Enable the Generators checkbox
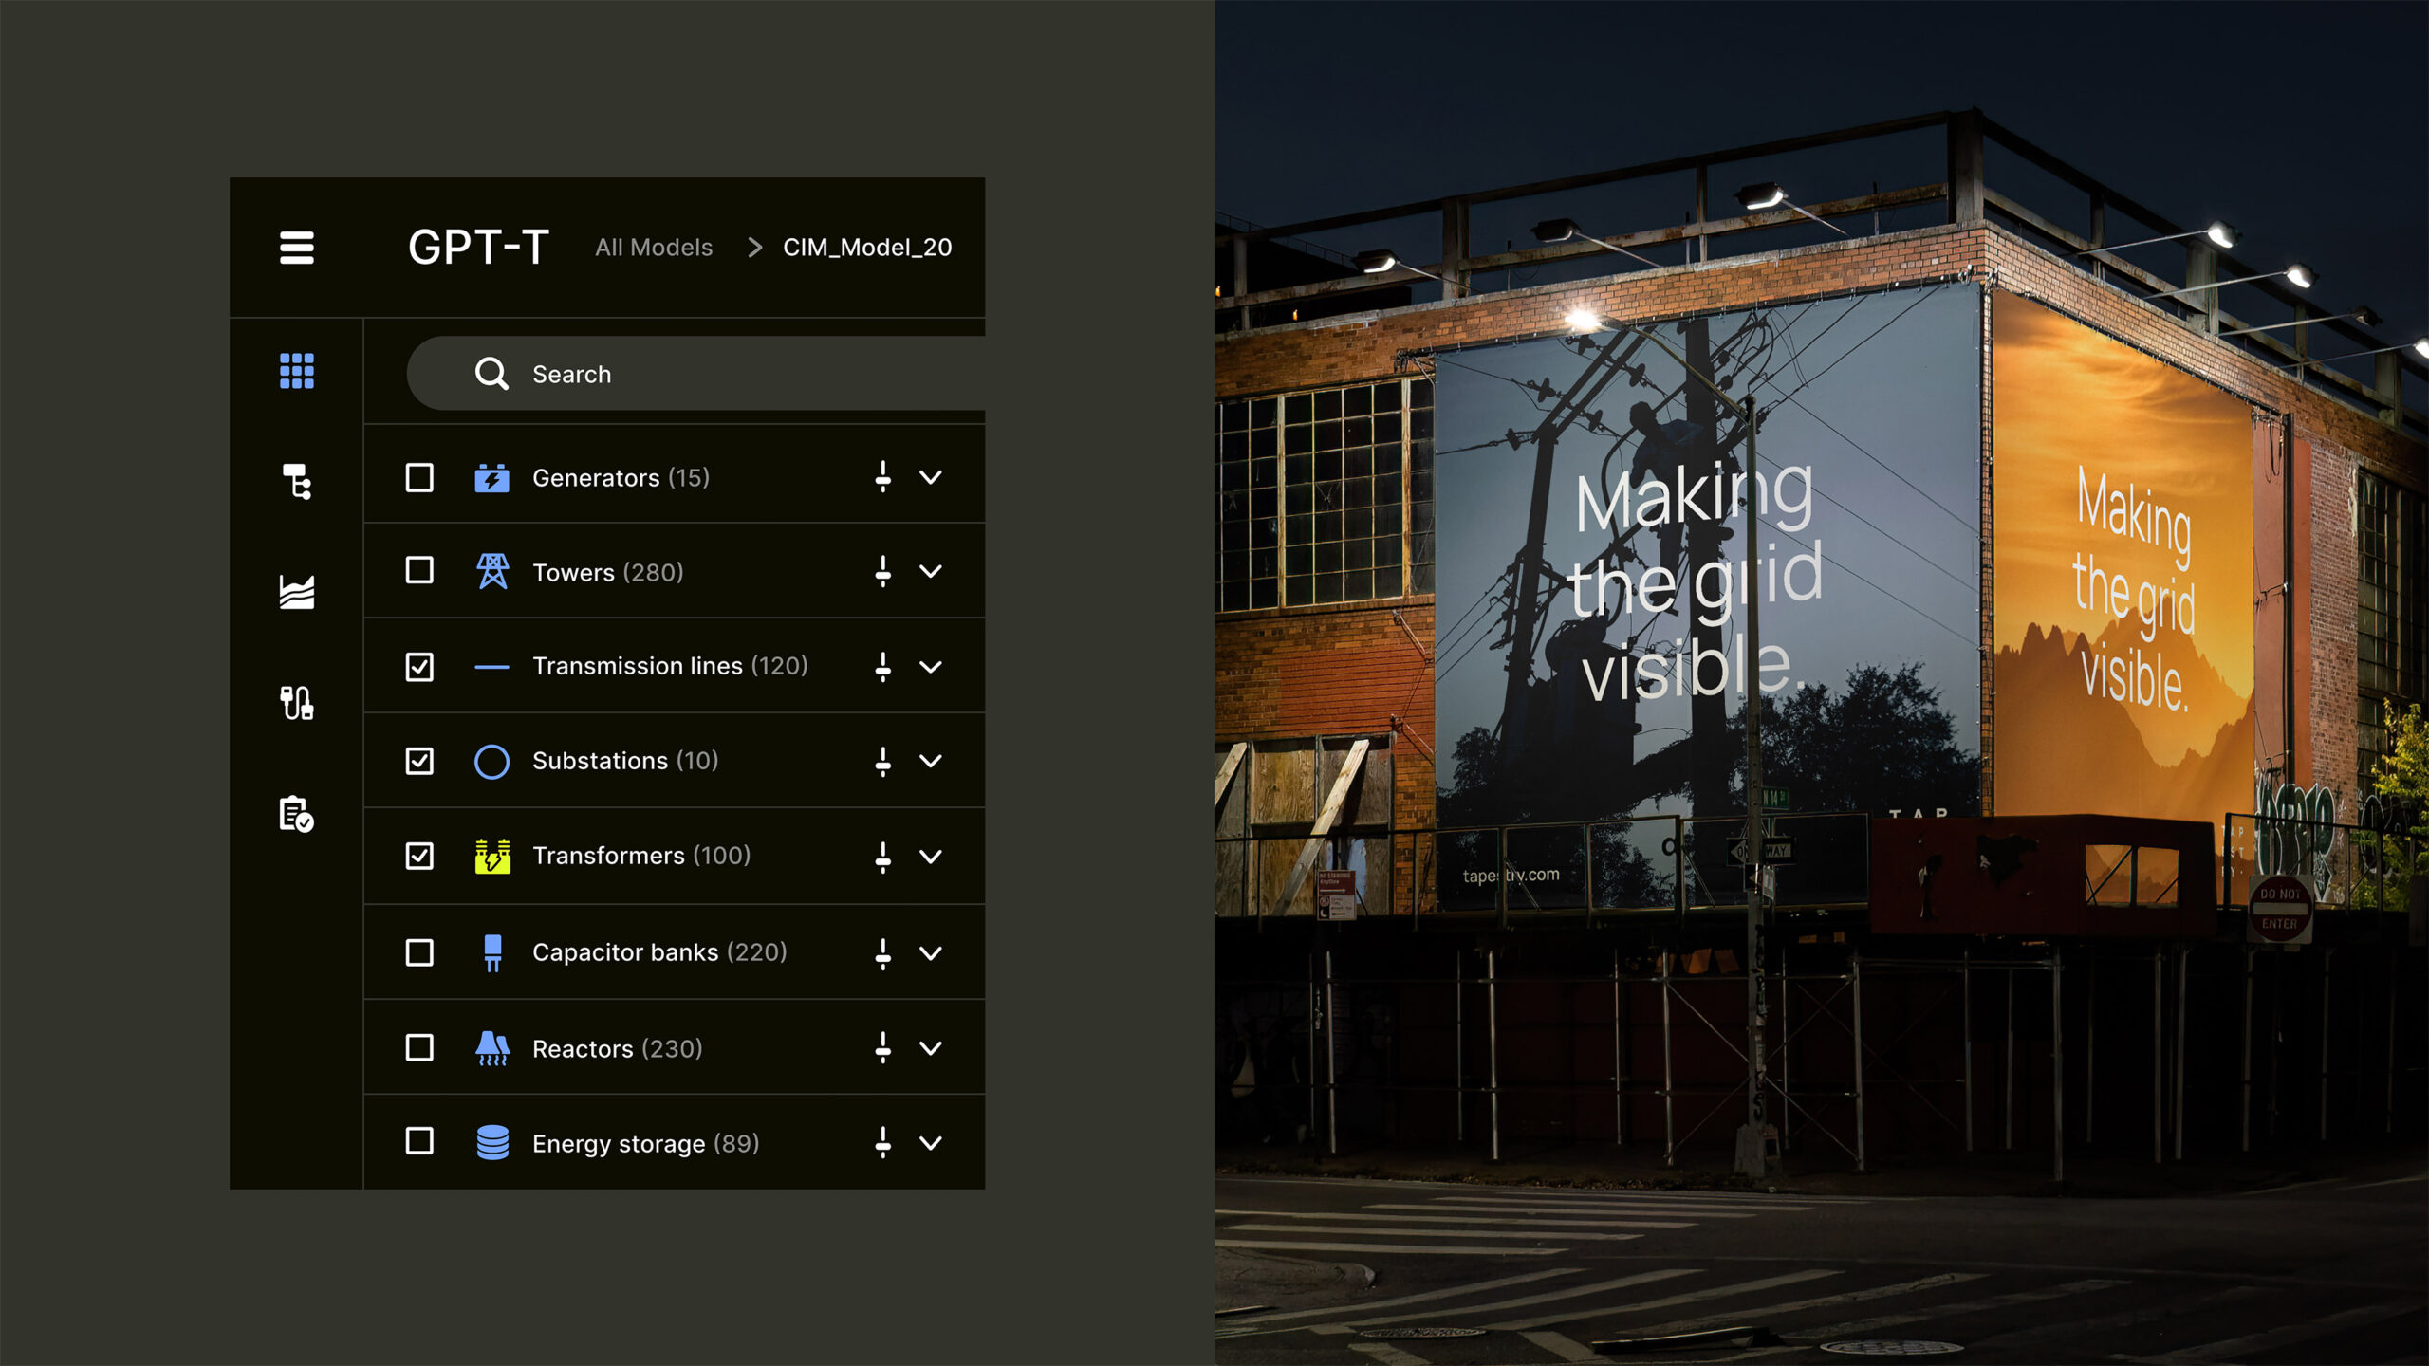Image resolution: width=2429 pixels, height=1366 pixels. [x=419, y=477]
